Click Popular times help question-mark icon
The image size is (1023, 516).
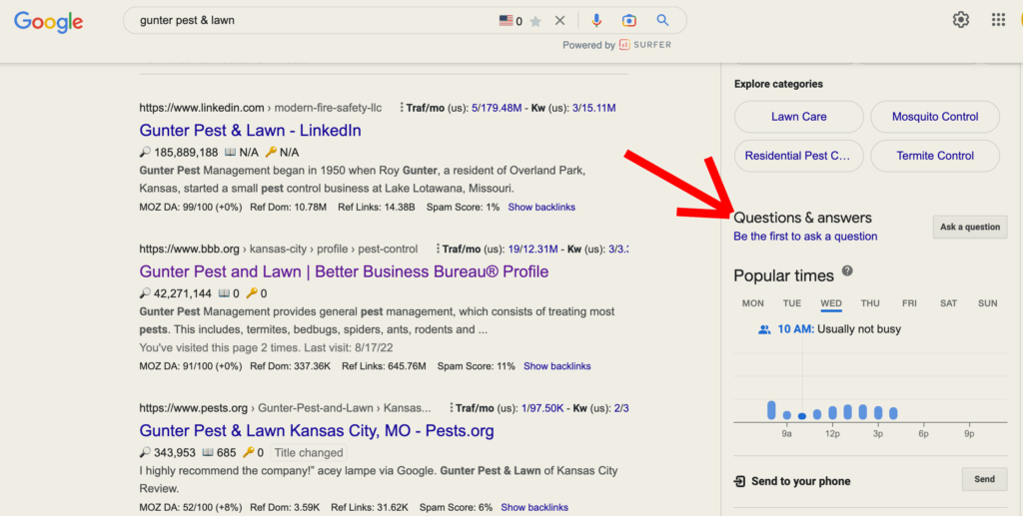tap(847, 271)
